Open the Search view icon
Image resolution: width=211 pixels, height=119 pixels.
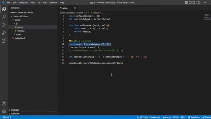[4, 17]
